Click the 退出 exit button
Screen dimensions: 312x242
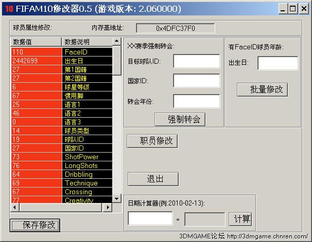(153, 179)
